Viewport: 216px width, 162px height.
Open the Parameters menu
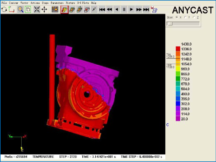click(57, 3)
